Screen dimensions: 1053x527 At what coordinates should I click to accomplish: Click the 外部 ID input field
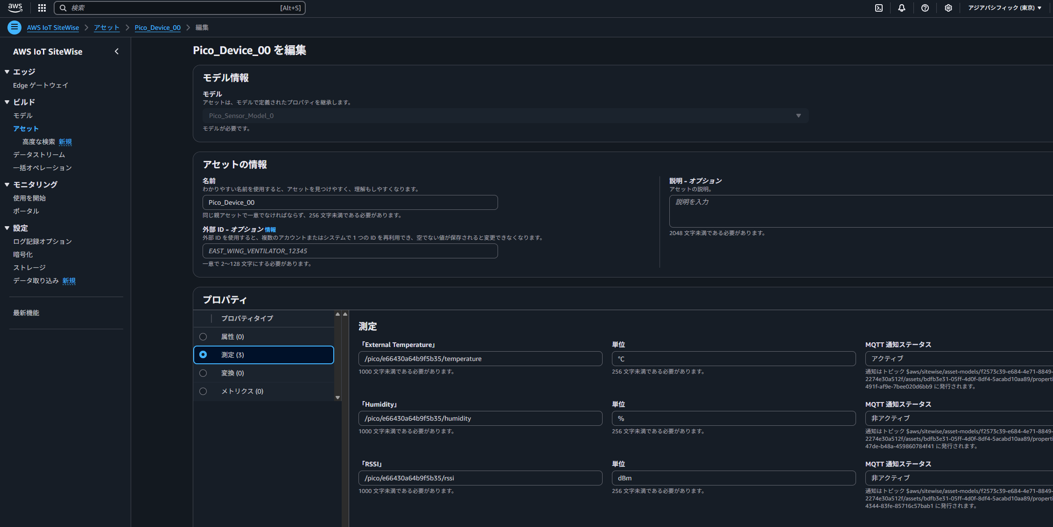pyautogui.click(x=350, y=251)
